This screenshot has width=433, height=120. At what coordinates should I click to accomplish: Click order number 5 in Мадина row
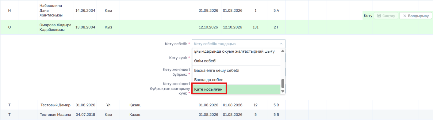click(x=255, y=115)
